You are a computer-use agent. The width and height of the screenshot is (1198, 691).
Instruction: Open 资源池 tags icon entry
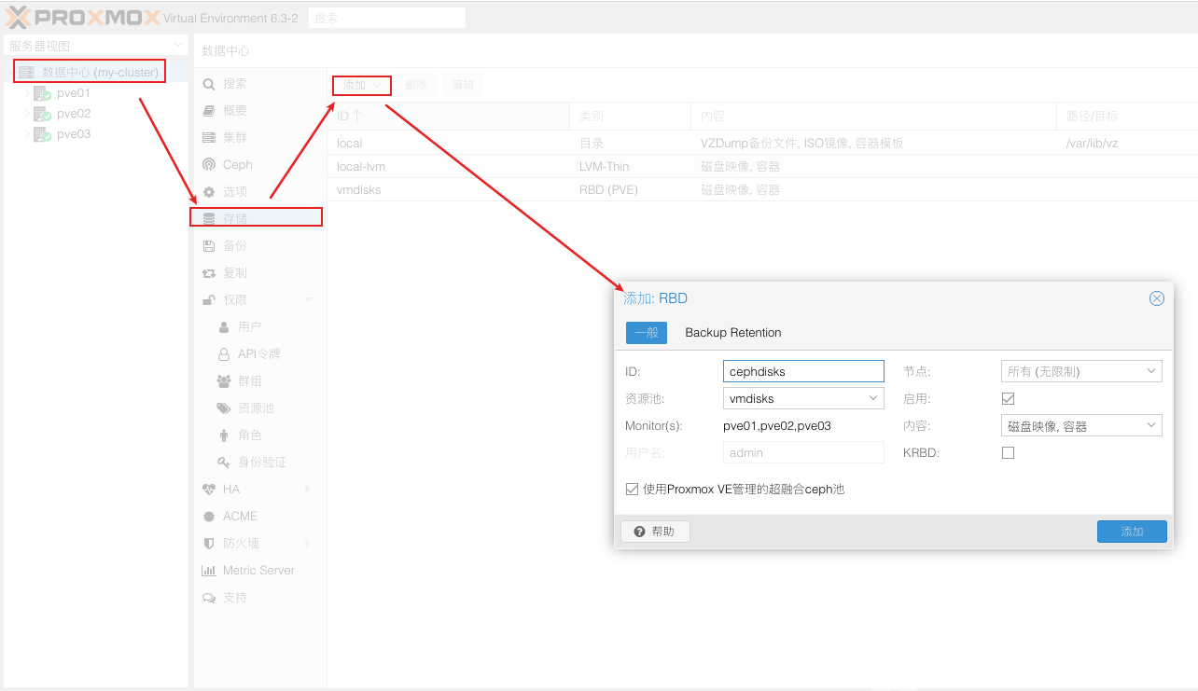(x=224, y=408)
